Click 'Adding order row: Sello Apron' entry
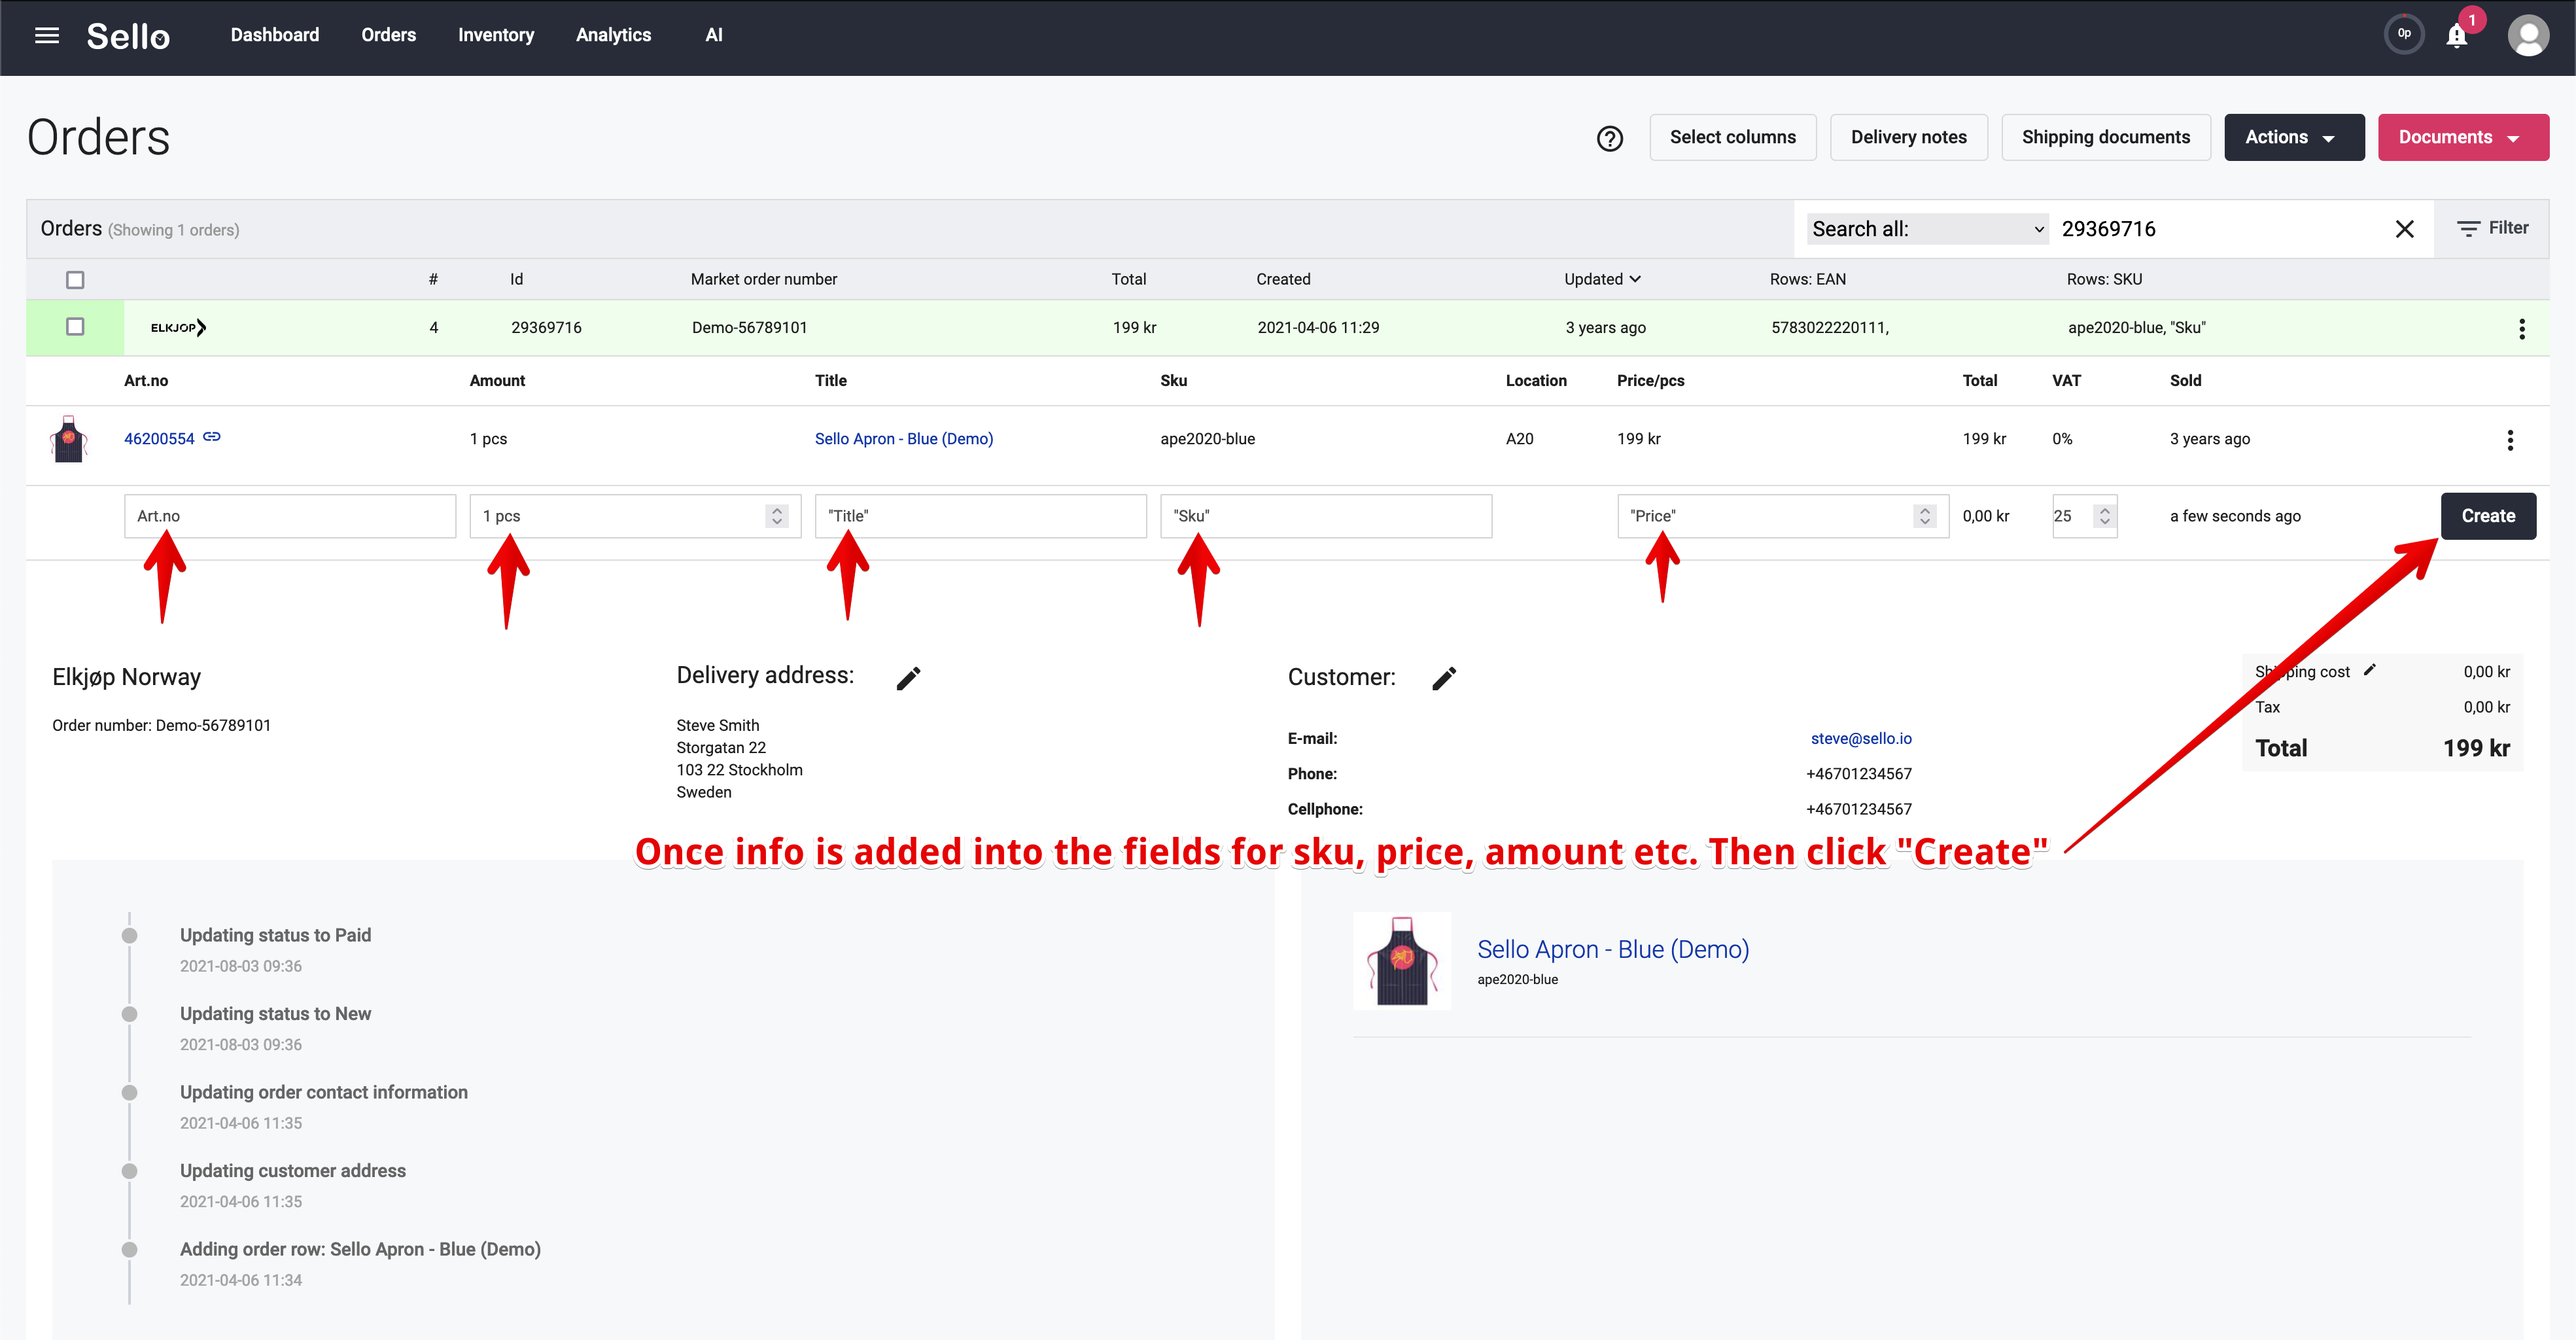This screenshot has width=2576, height=1340. tap(360, 1249)
